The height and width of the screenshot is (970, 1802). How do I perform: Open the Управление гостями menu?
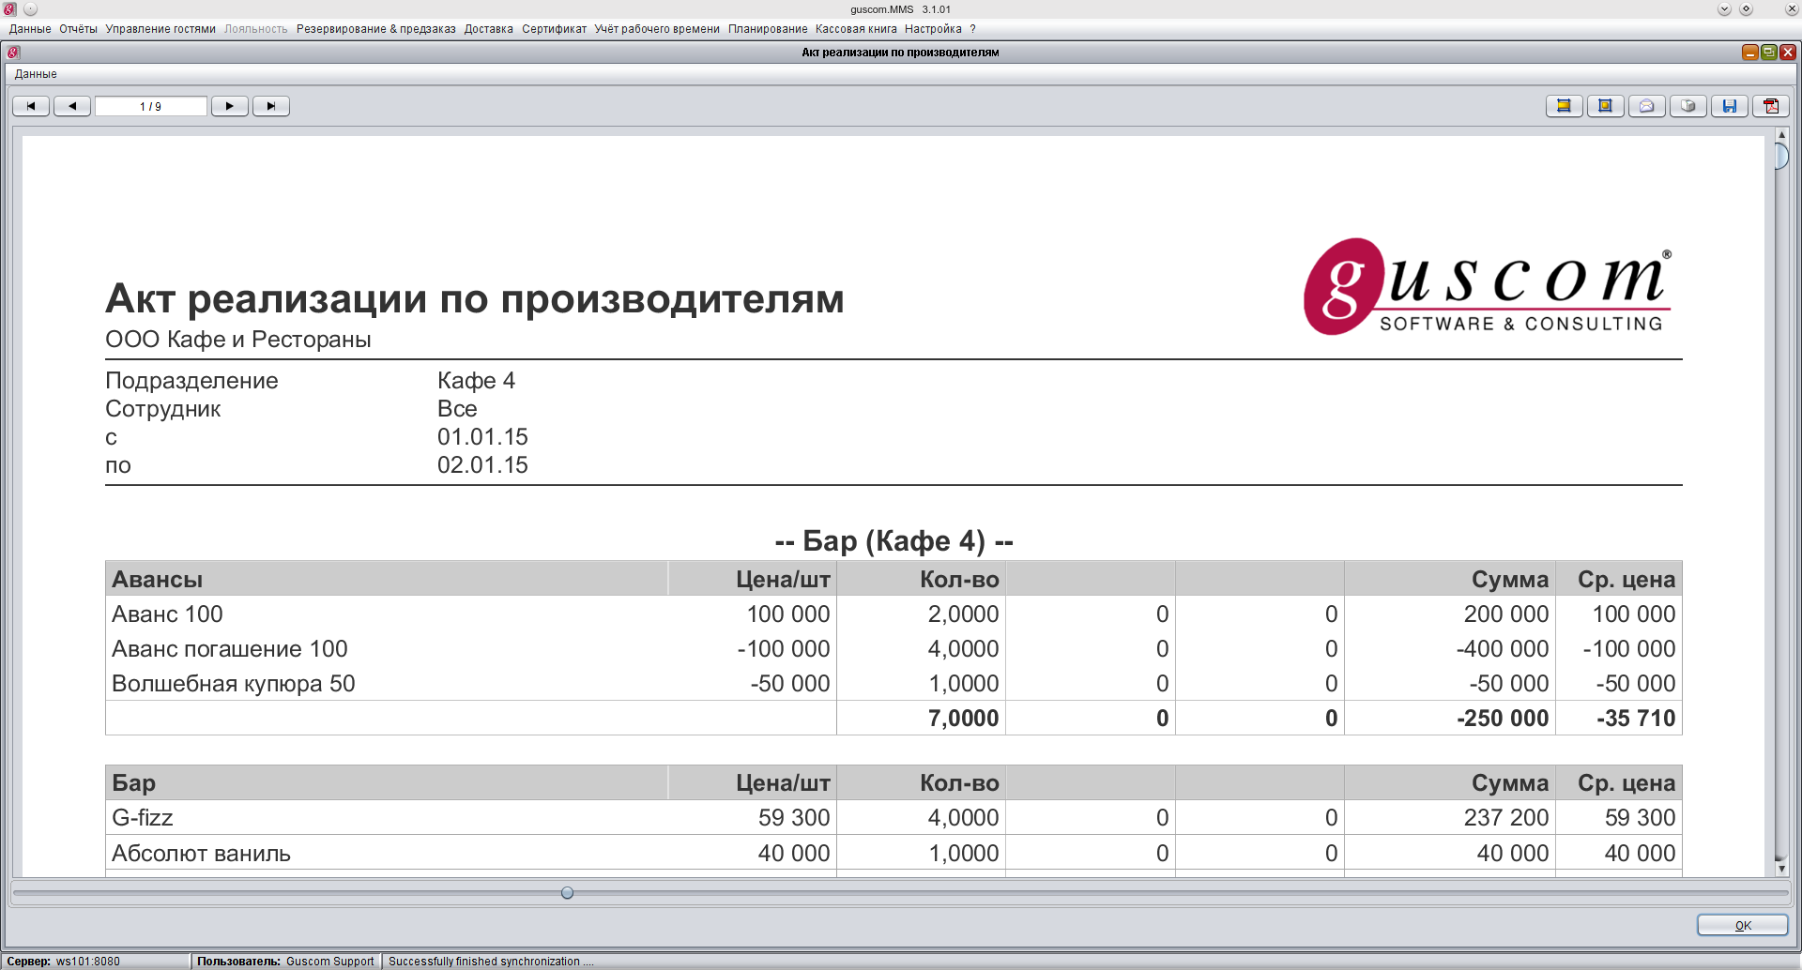[160, 29]
